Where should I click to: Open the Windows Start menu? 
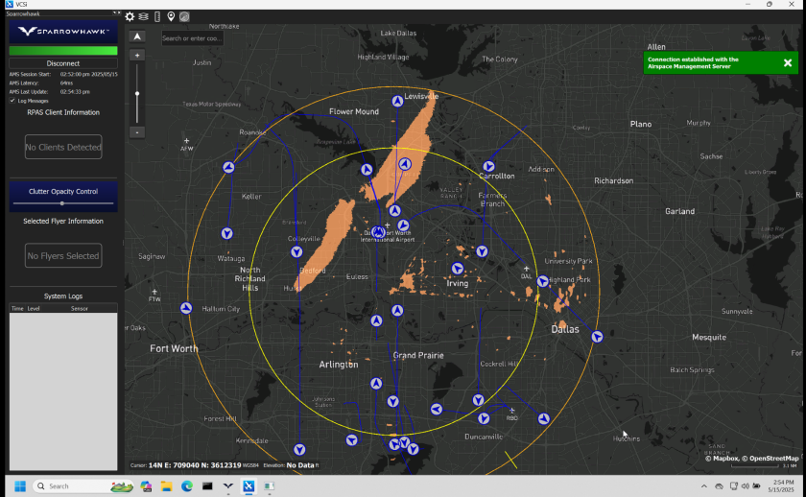[x=20, y=485]
